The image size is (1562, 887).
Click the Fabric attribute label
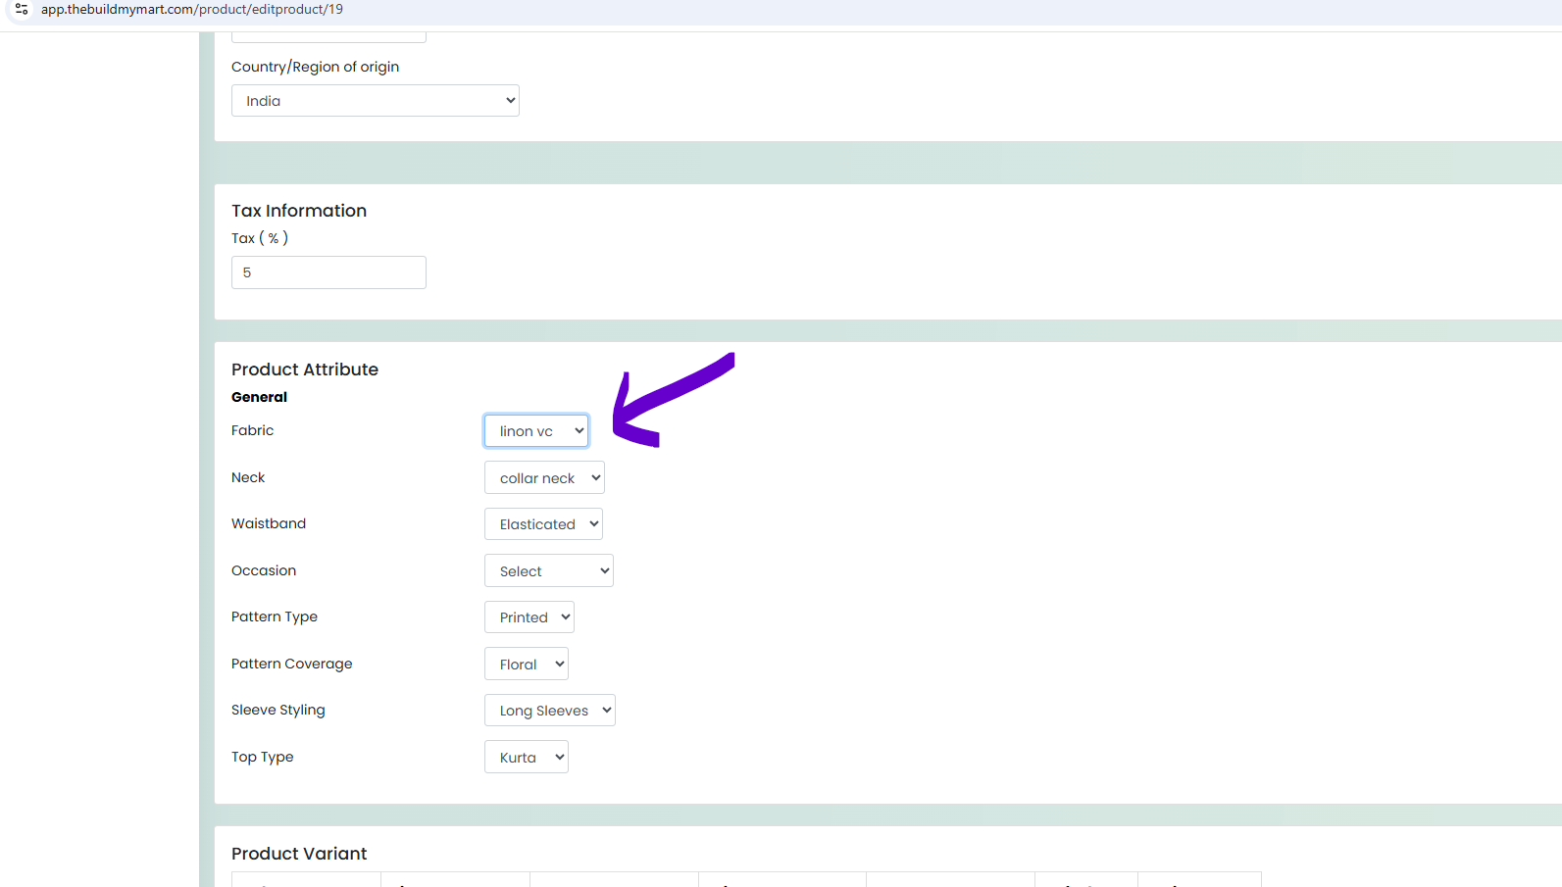click(x=252, y=430)
